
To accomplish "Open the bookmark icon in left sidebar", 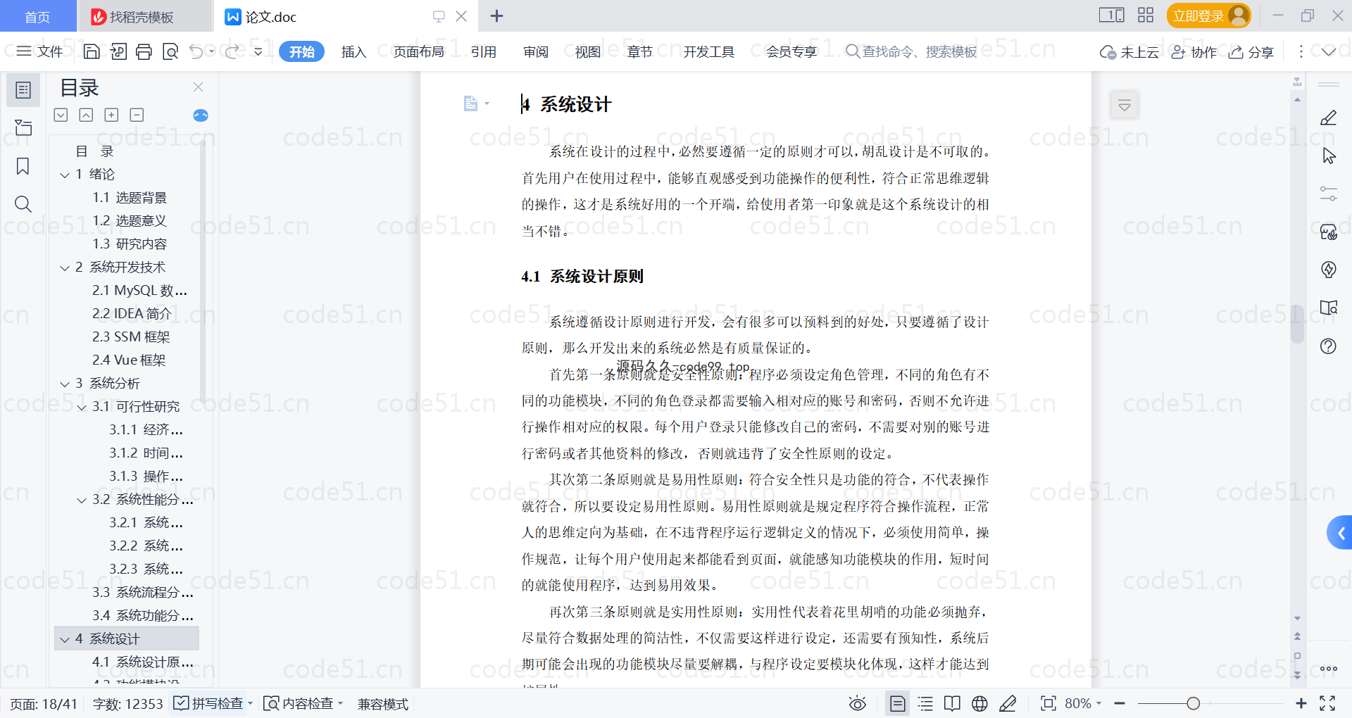I will [x=23, y=166].
